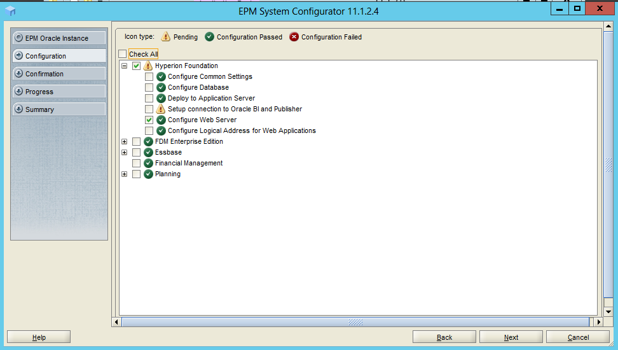The height and width of the screenshot is (350, 618).
Task: Check the Essbase checkbox
Action: click(x=136, y=152)
